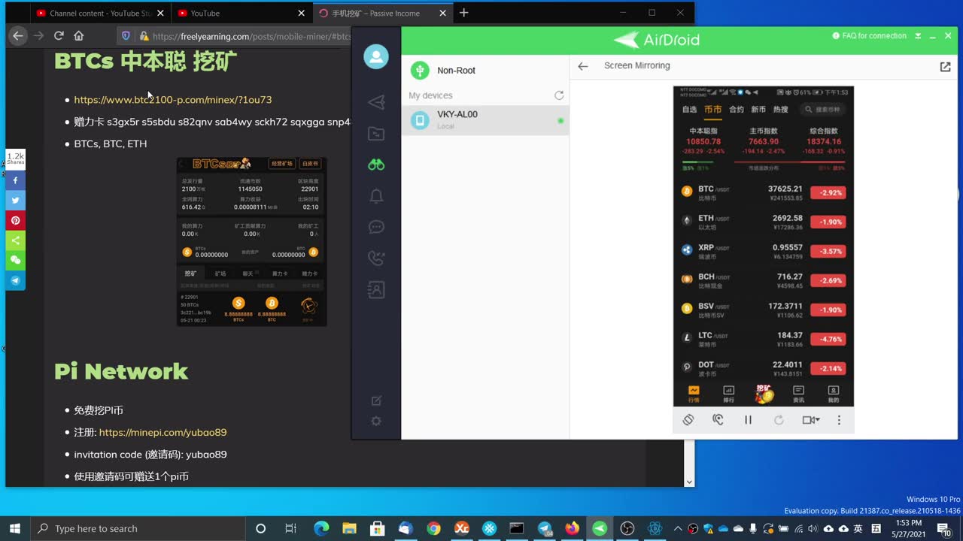Screen dimensions: 963x541
Task: Open the record camera dropdown
Action: click(810, 420)
